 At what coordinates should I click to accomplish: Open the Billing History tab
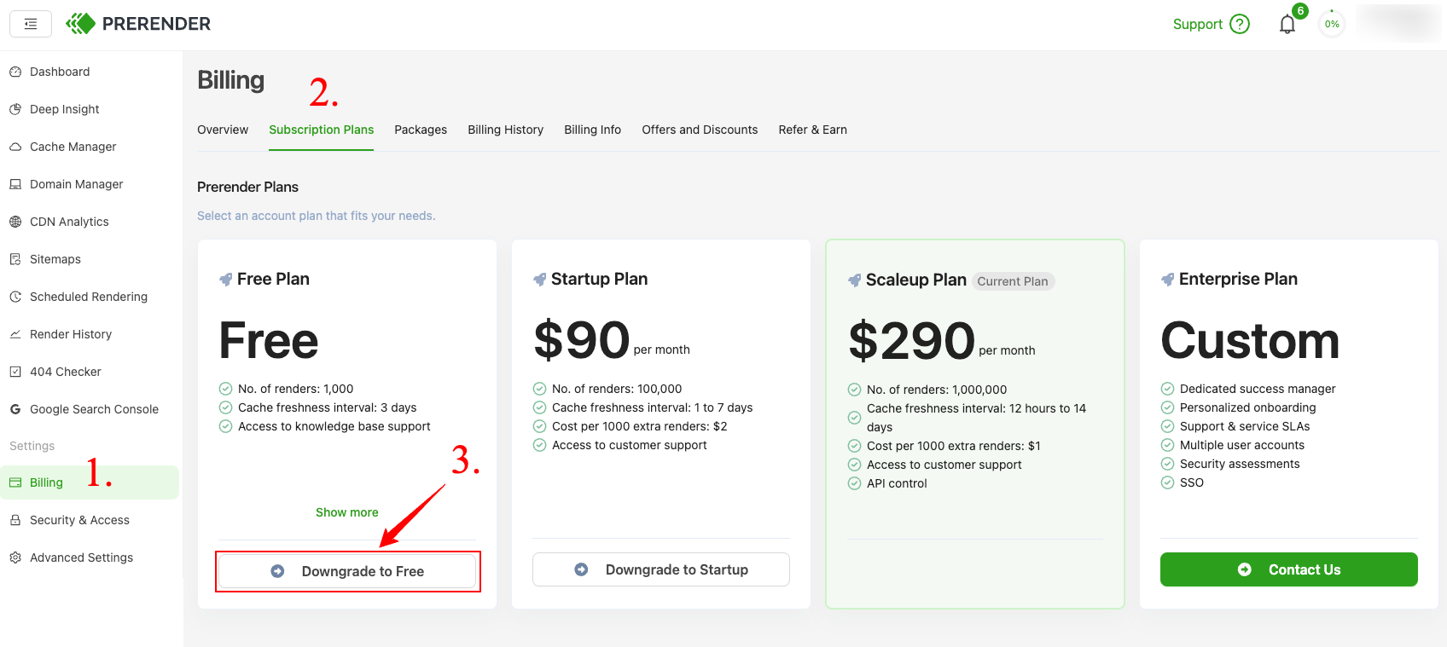[505, 130]
